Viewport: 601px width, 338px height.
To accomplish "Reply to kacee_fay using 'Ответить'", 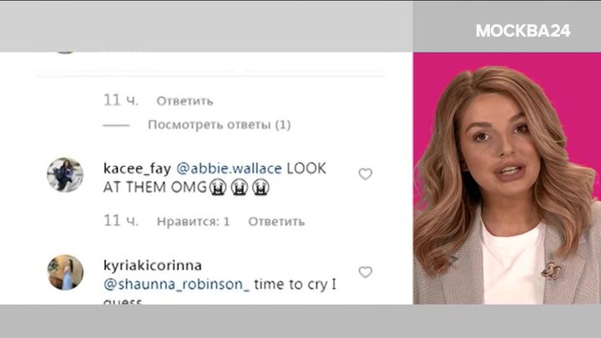I will pos(276,221).
